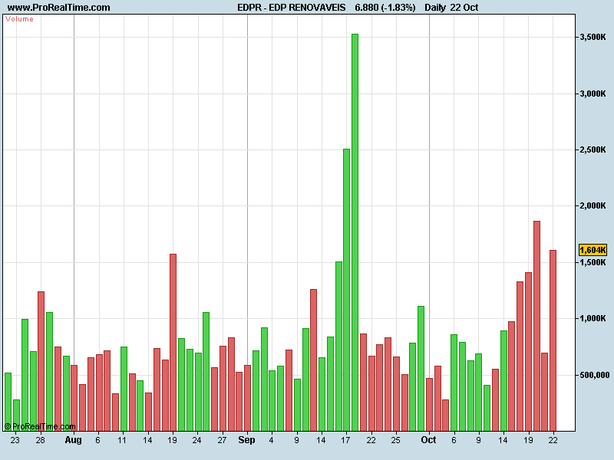Click the 1,000K axis label
This screenshot has height=460, width=614.
click(593, 318)
